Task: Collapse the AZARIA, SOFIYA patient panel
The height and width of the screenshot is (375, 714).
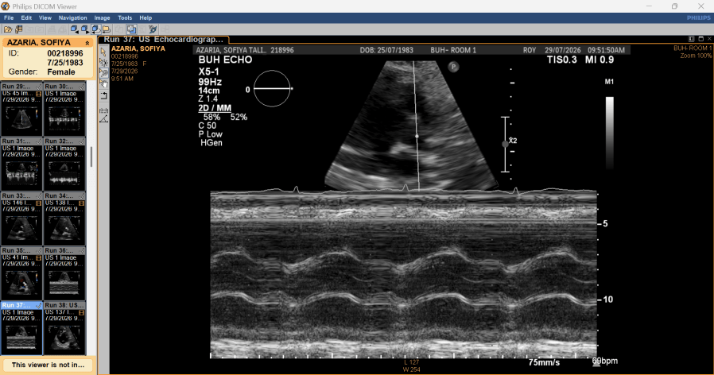Action: pyautogui.click(x=87, y=43)
